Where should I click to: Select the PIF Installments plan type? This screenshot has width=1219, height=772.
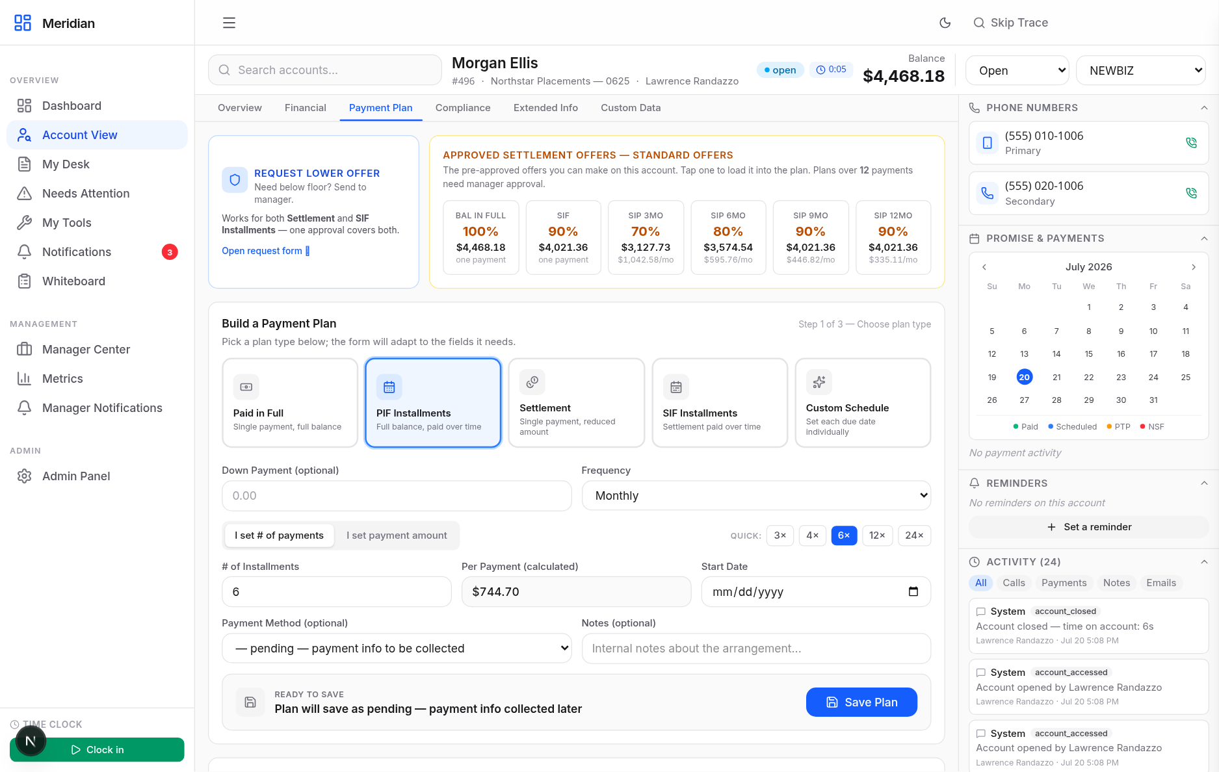[x=433, y=403]
